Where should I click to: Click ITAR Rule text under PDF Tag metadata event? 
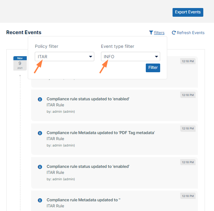click(x=55, y=139)
